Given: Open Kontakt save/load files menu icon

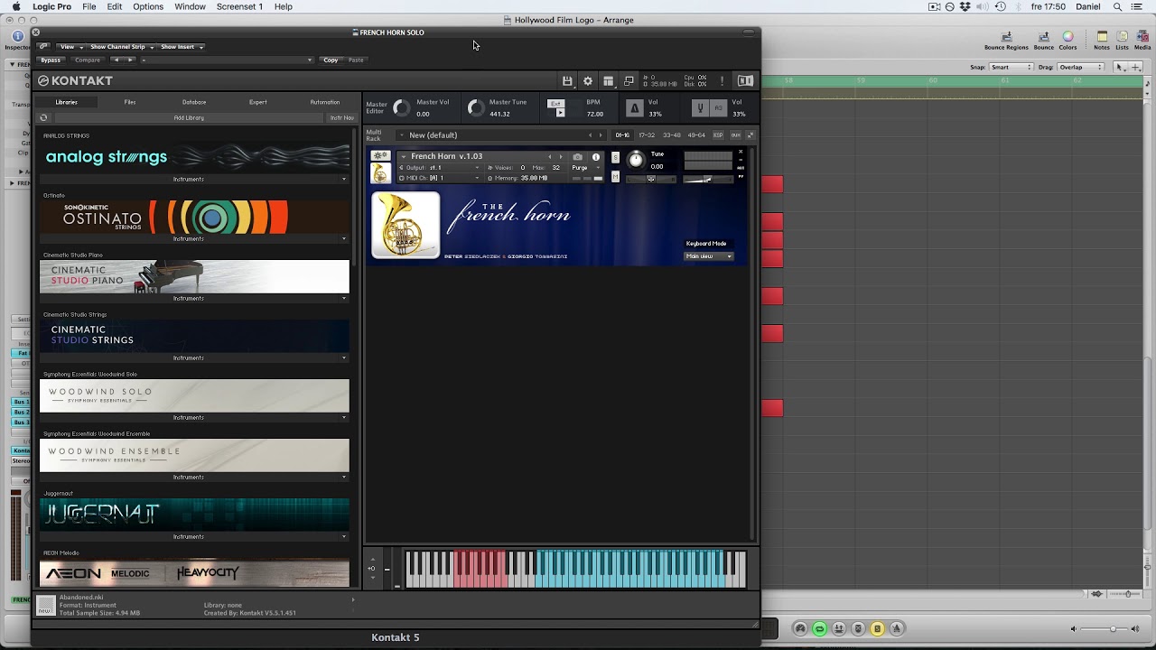Looking at the screenshot, I should (x=567, y=81).
